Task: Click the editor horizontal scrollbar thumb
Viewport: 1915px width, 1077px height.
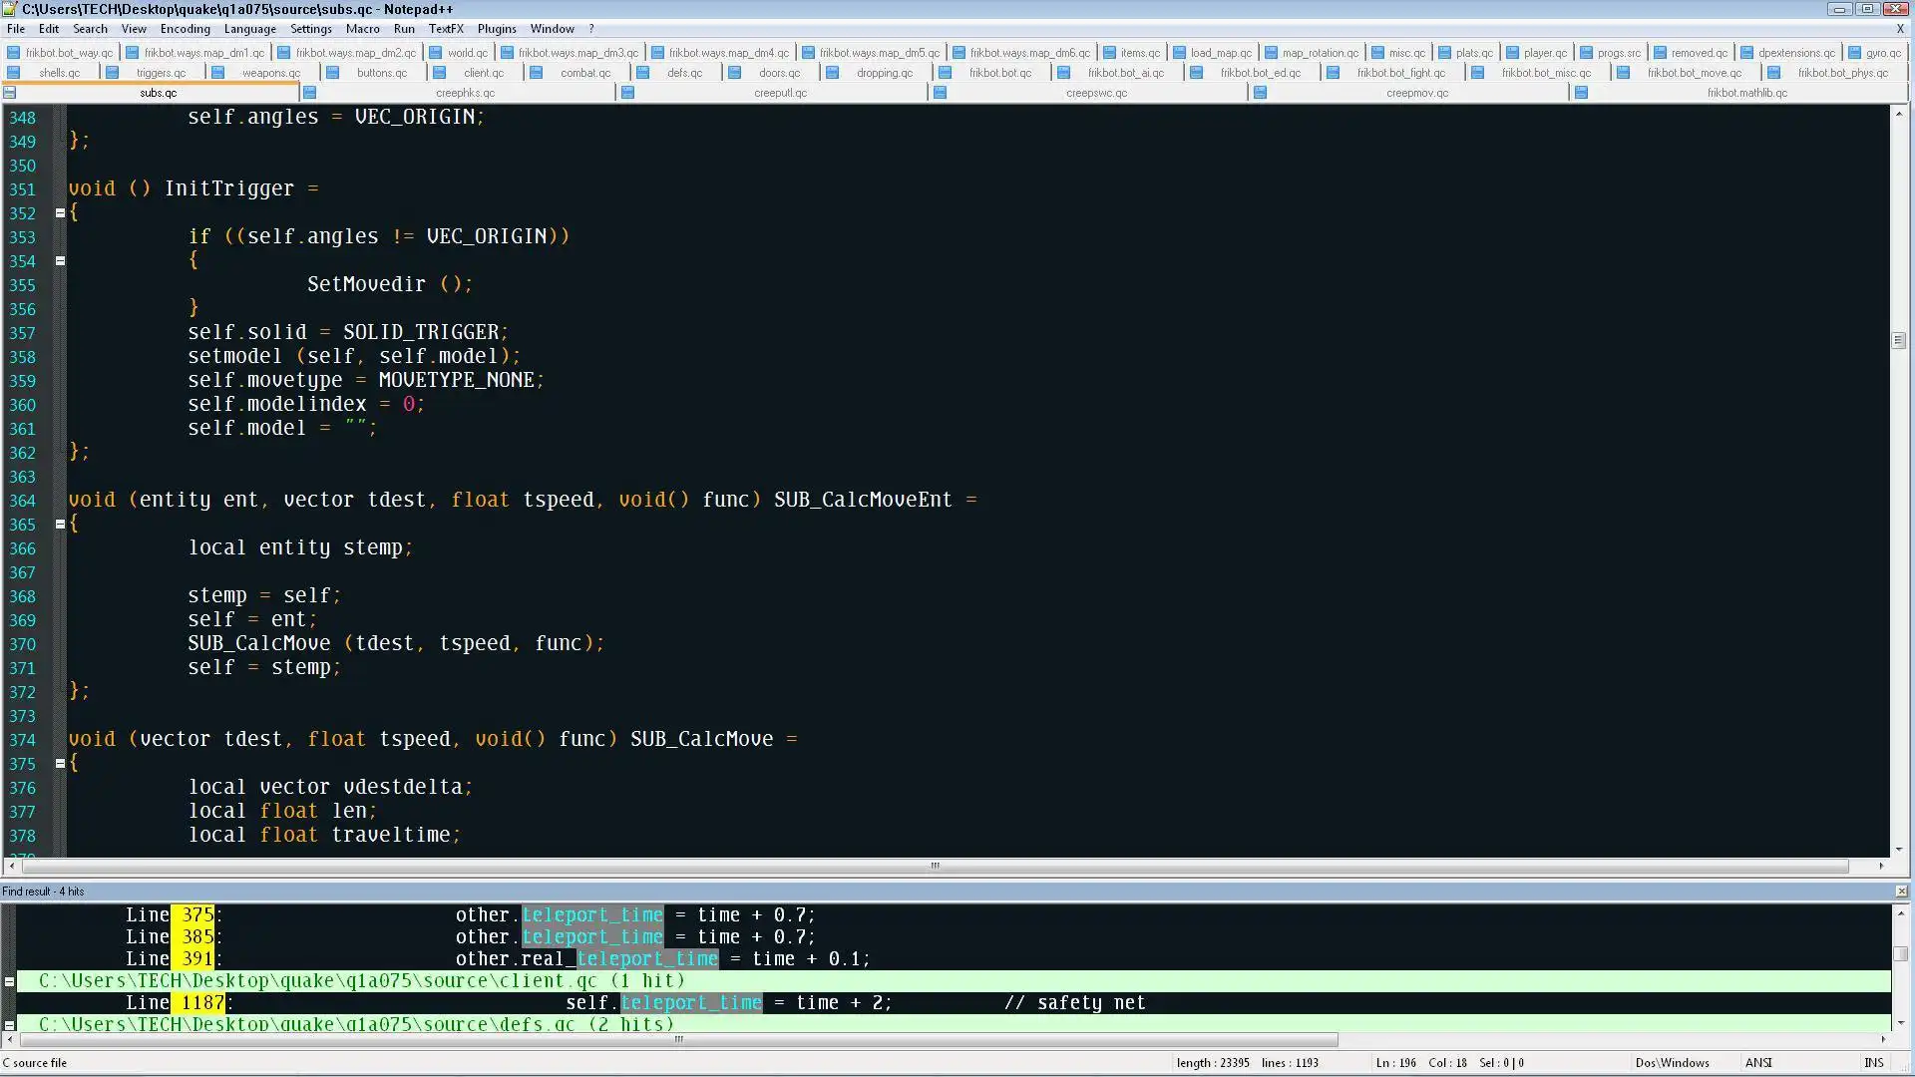Action: [x=935, y=866]
